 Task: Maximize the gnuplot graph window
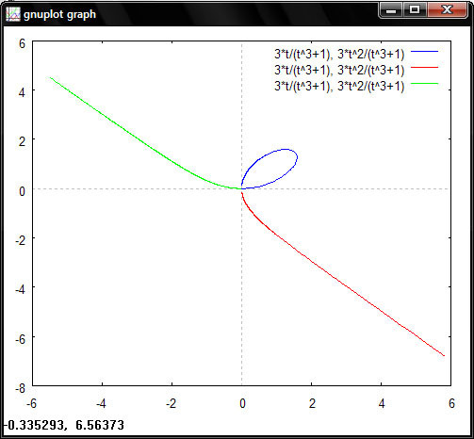415,10
